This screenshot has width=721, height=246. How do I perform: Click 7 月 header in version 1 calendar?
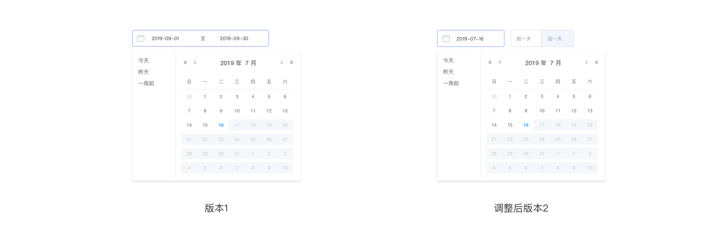(x=251, y=63)
